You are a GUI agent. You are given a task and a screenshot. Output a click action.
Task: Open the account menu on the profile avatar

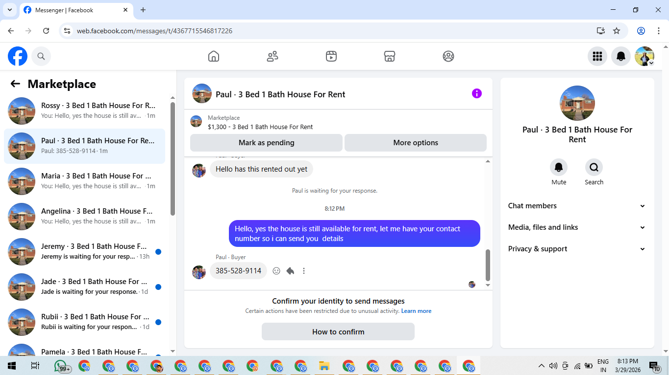(x=644, y=56)
